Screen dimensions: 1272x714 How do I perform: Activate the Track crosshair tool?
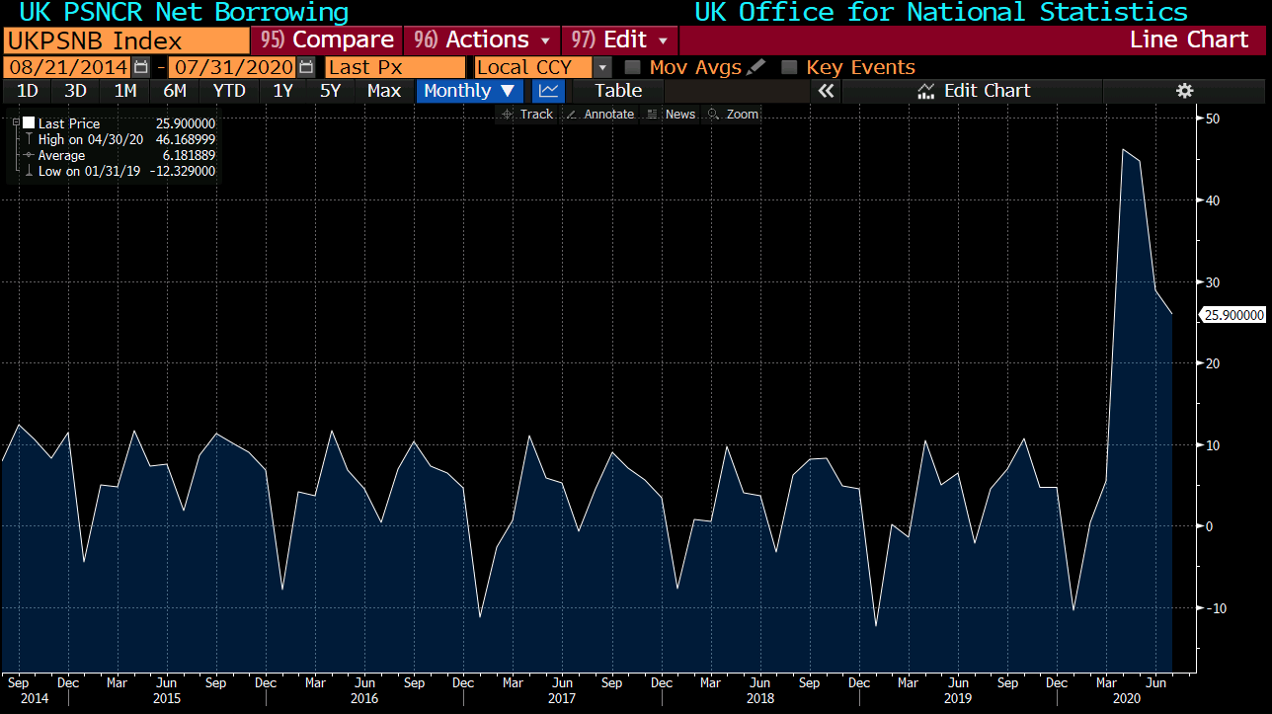(x=527, y=115)
